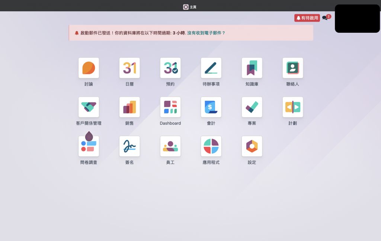The image size is (381, 241).
Task: Click the 主頁 title in top bar
Action: tap(193, 7)
